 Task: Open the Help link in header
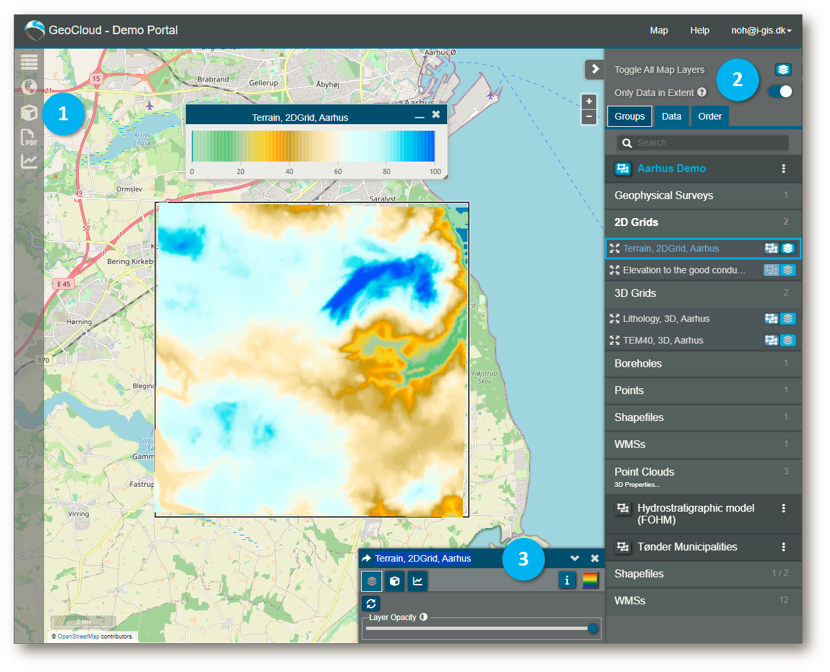coord(699,30)
